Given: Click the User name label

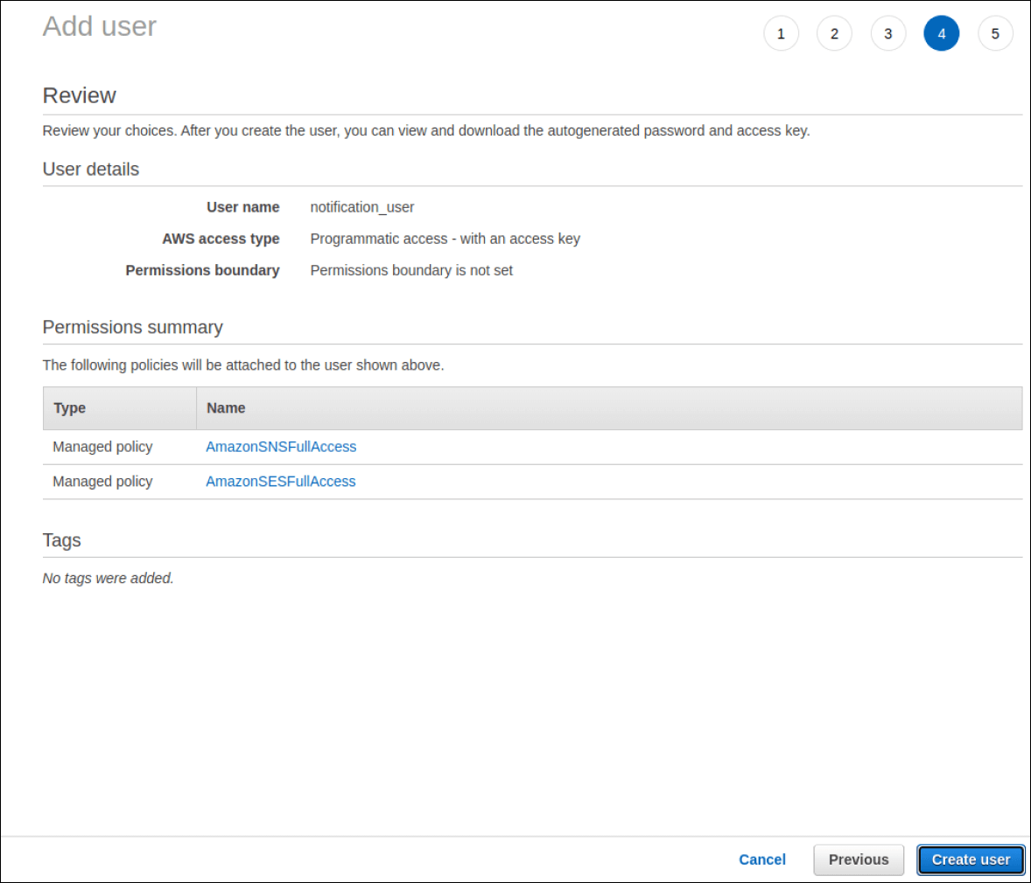Looking at the screenshot, I should (x=242, y=207).
